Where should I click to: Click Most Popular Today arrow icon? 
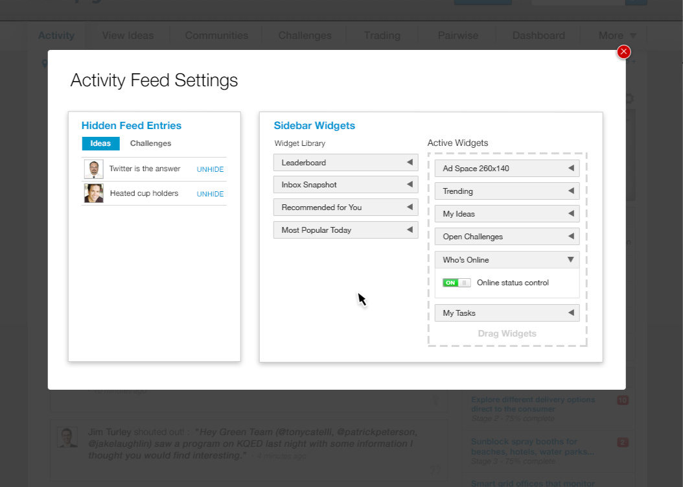(410, 230)
